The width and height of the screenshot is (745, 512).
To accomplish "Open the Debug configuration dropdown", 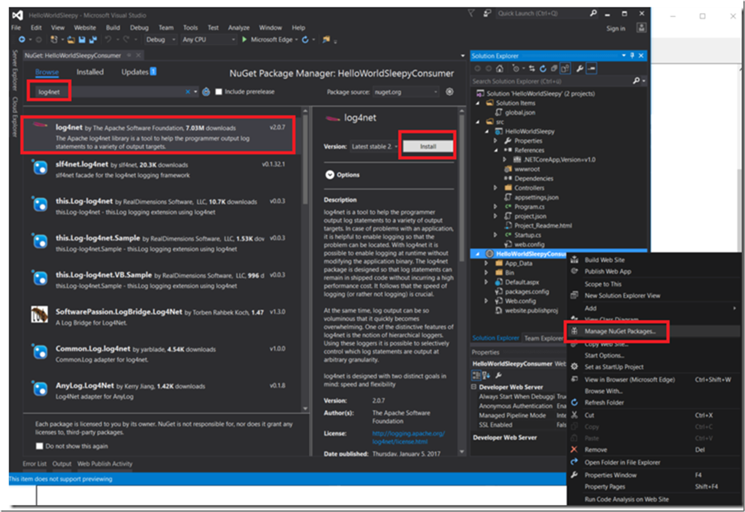I will pos(161,39).
